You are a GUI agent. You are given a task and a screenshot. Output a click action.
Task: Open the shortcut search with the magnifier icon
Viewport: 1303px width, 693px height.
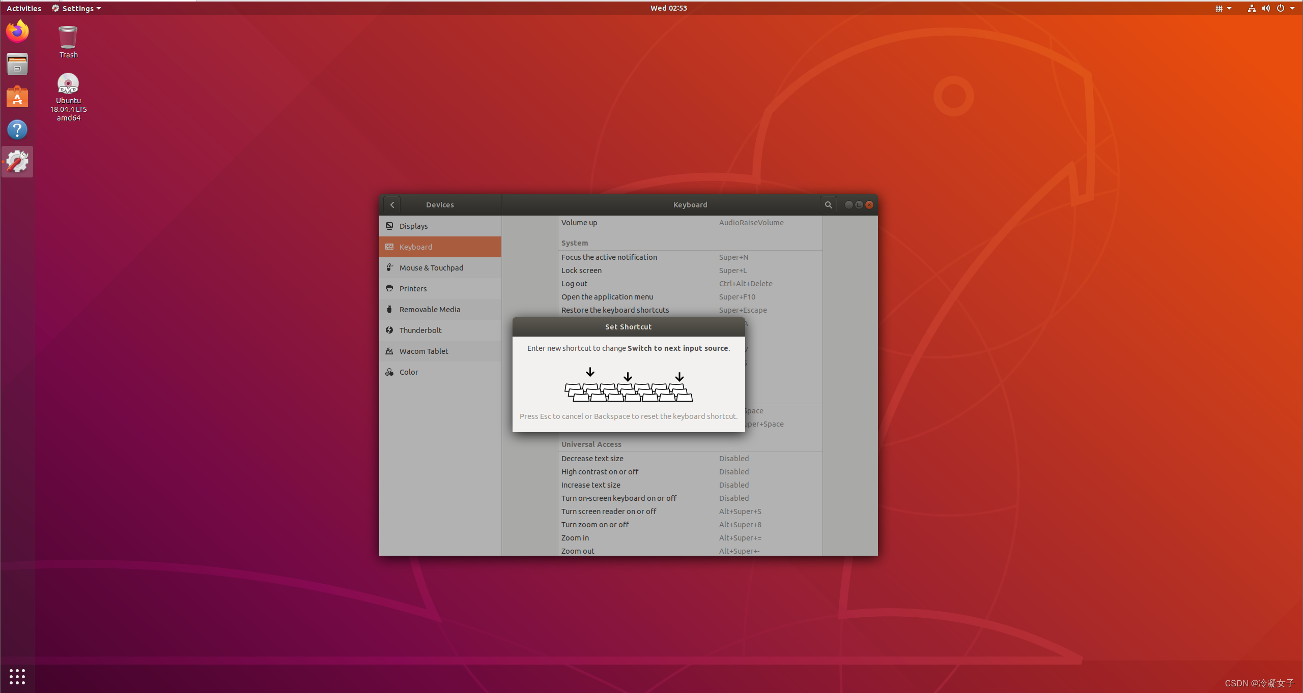tap(828, 204)
